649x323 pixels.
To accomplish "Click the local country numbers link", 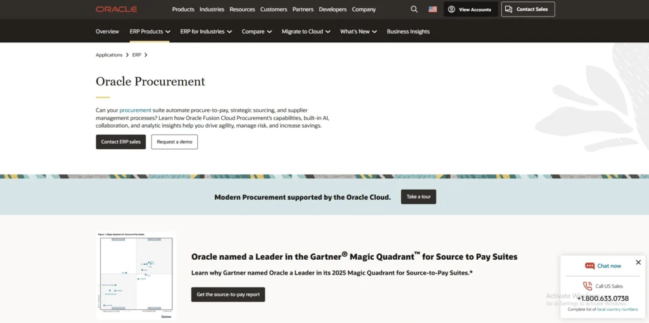I will click(x=617, y=309).
